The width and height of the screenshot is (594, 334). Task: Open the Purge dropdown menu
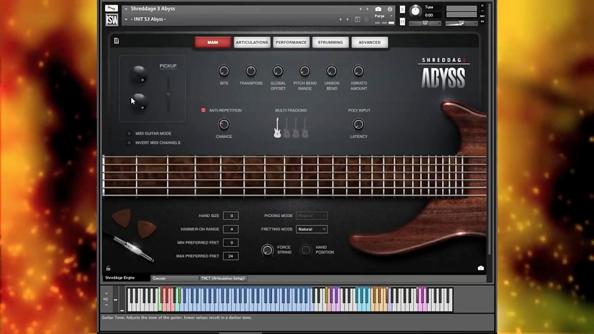(x=383, y=16)
